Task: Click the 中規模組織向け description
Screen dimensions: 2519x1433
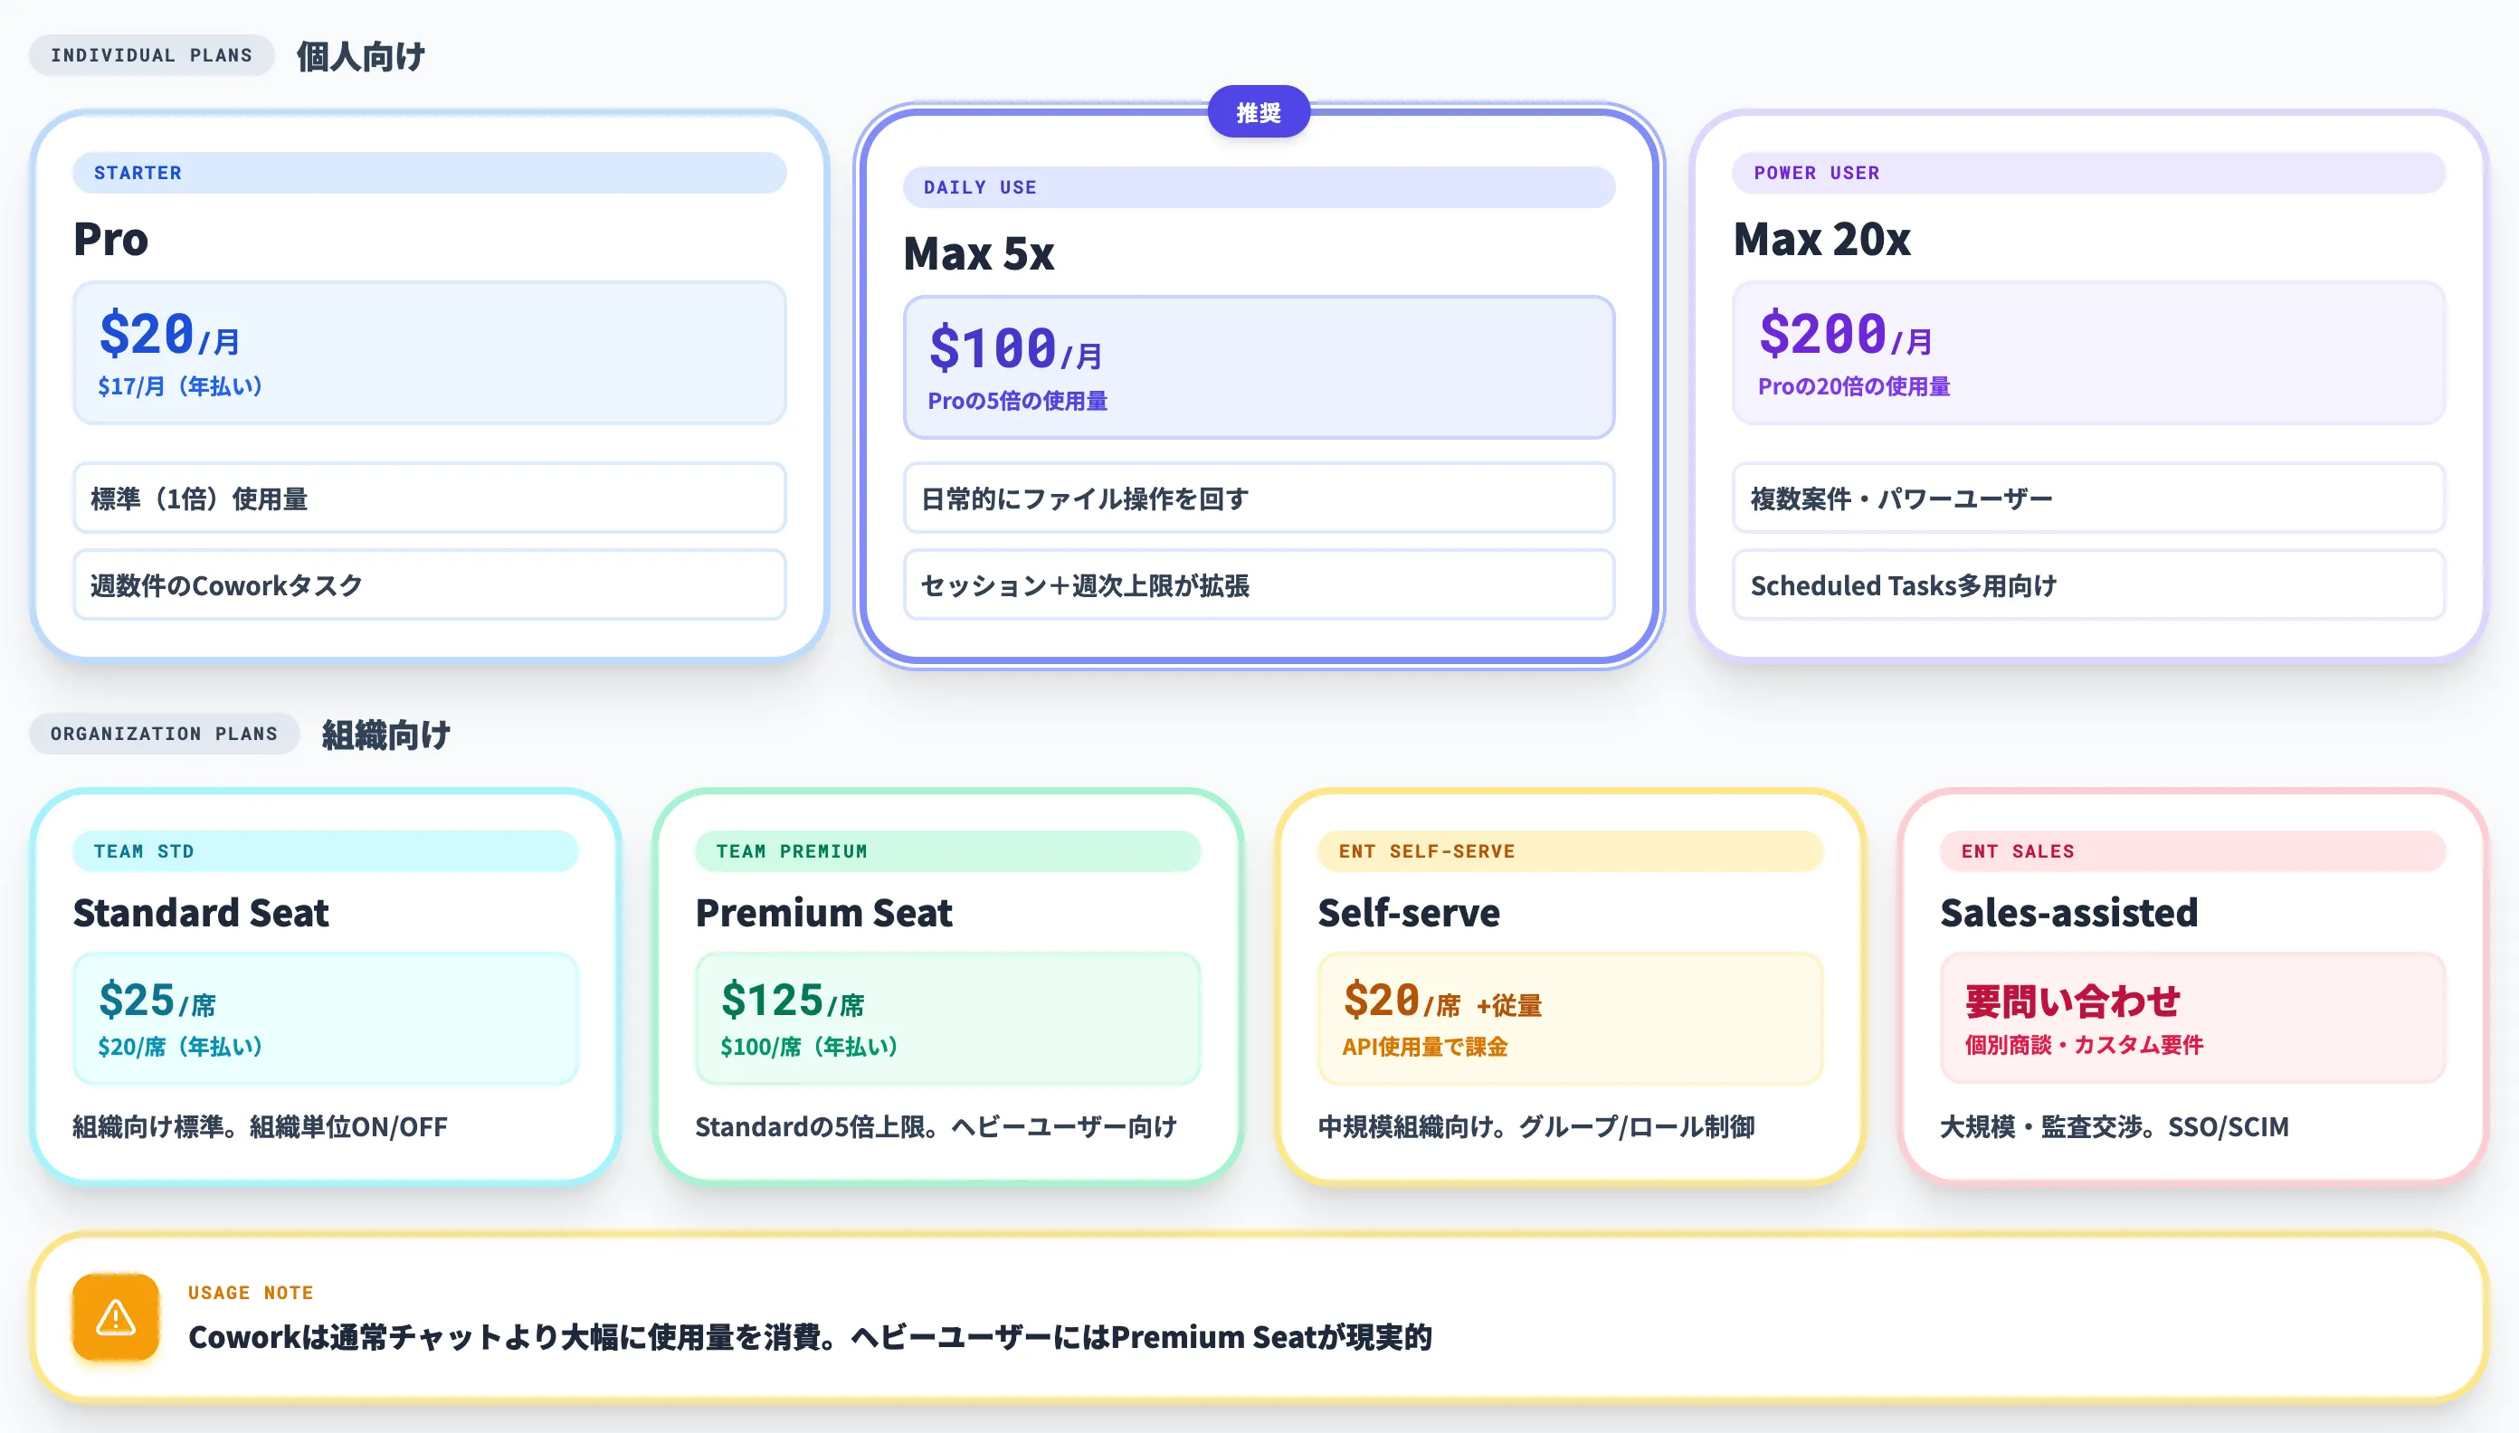Action: tap(1535, 1126)
